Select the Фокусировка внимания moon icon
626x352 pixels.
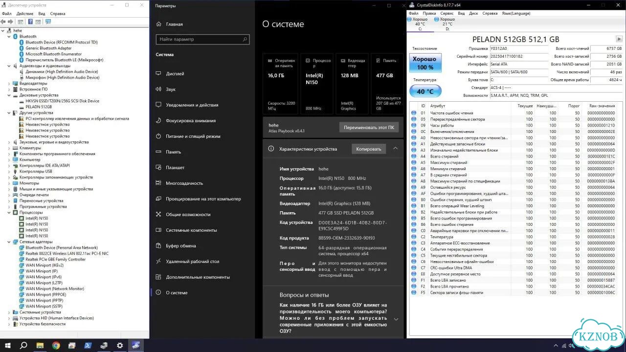click(x=158, y=121)
